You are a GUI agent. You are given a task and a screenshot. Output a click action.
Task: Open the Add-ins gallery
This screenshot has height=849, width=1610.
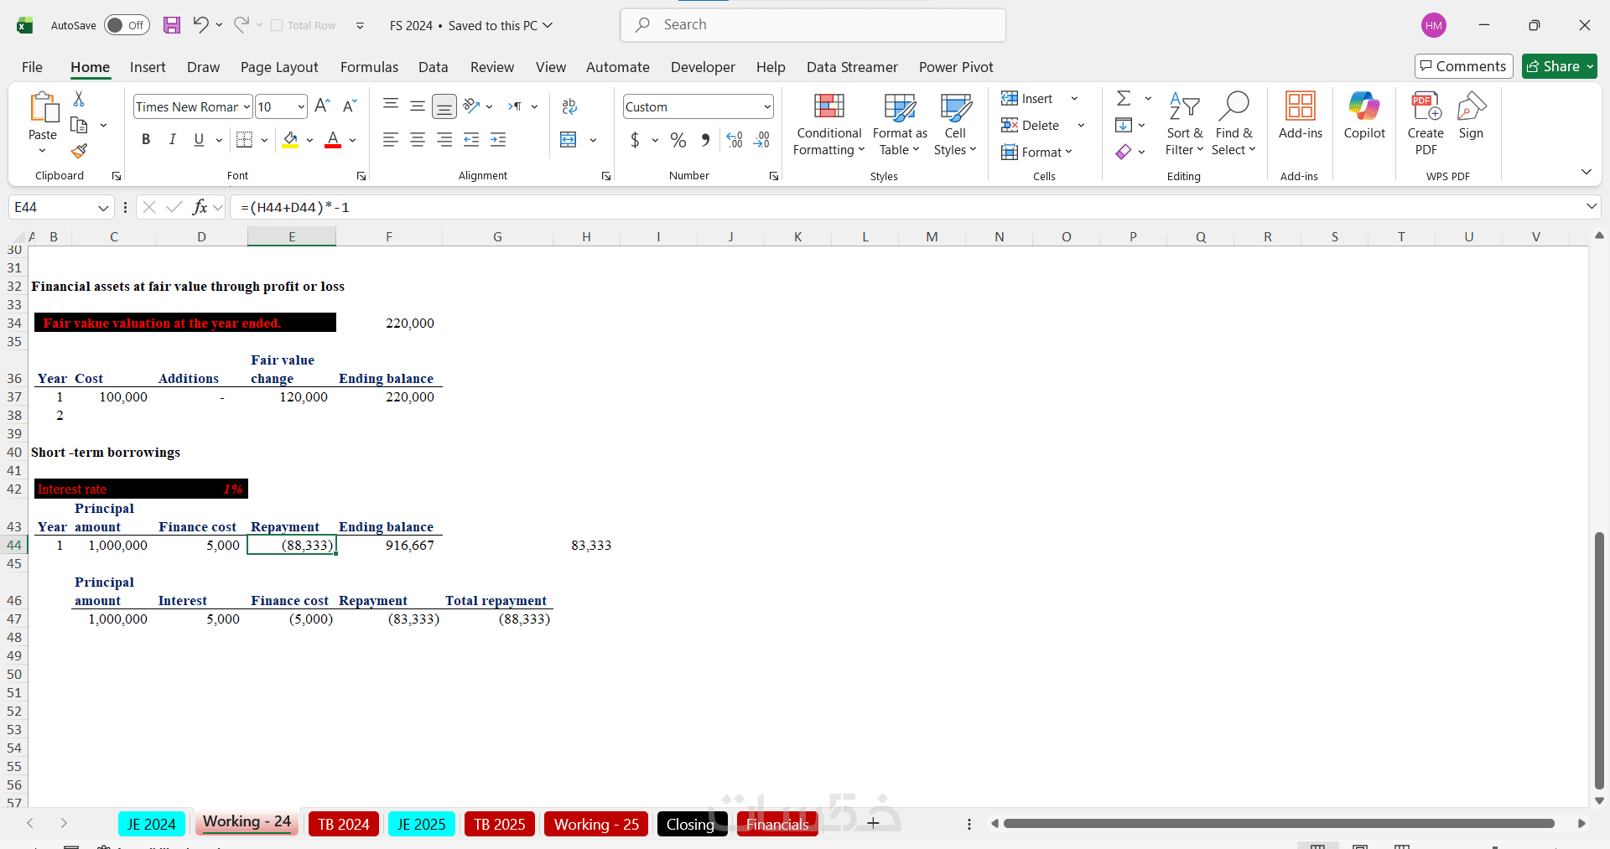coord(1301,116)
